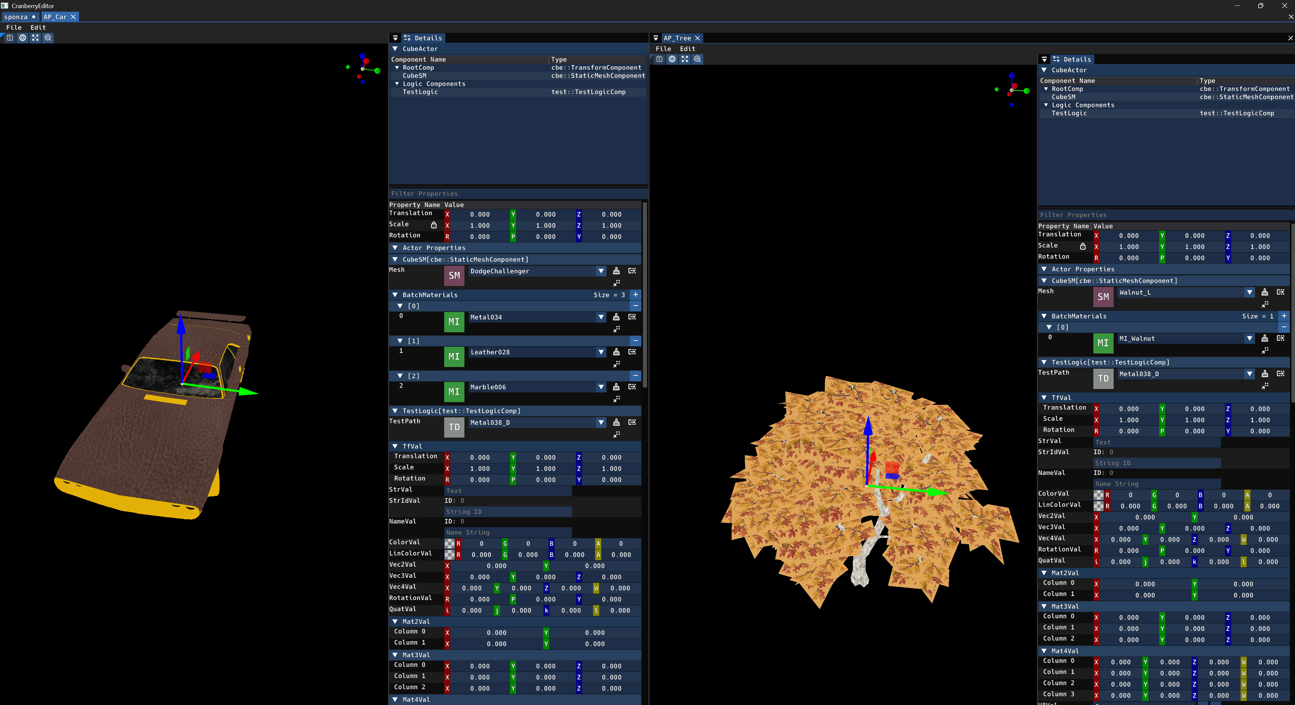1295x705 pixels.
Task: Switch to the sponza tab
Action: [16, 17]
